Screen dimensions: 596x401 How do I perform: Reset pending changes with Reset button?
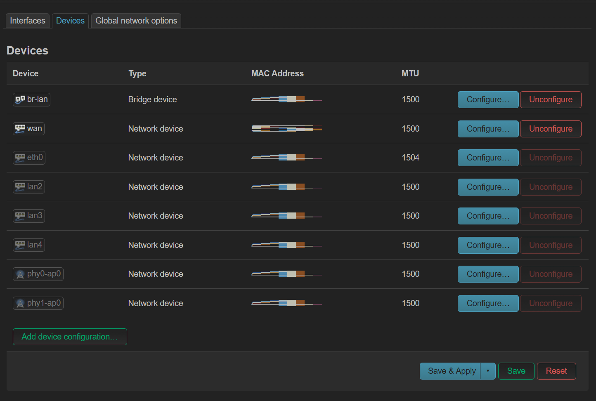[556, 371]
